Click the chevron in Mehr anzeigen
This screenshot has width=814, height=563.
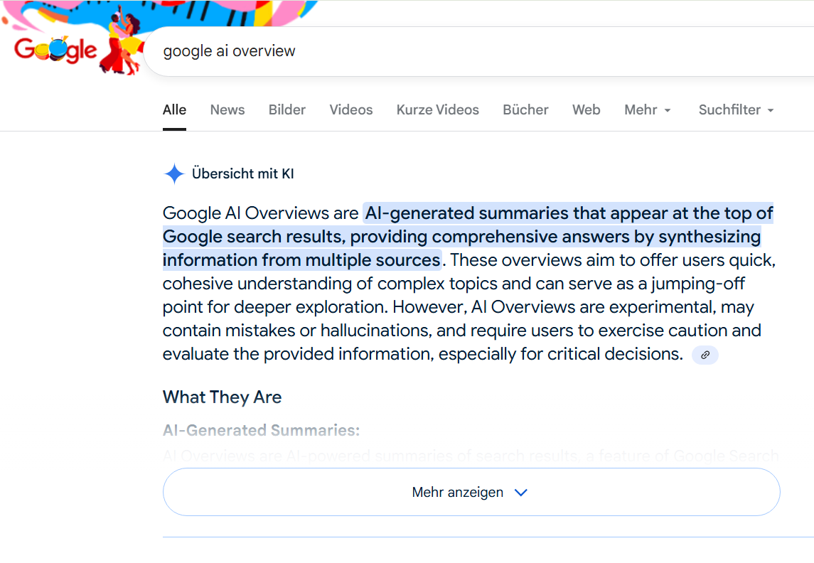[520, 493]
